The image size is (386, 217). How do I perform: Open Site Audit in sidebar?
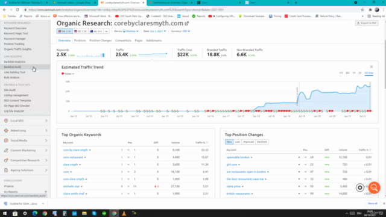10,90
